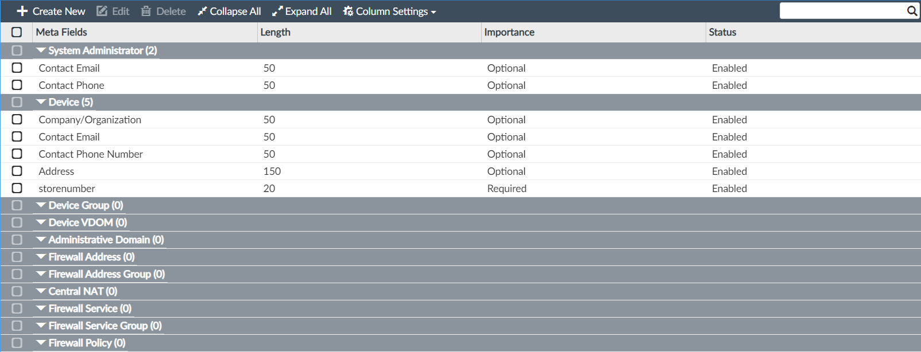Select the Contact Phone Number row
The height and width of the screenshot is (352, 921).
pos(91,154)
